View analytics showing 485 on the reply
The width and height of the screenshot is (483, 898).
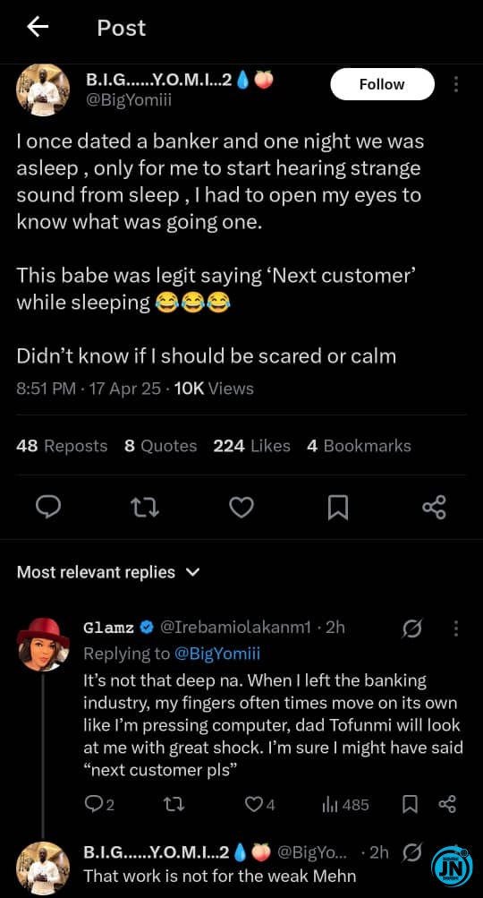tap(345, 805)
